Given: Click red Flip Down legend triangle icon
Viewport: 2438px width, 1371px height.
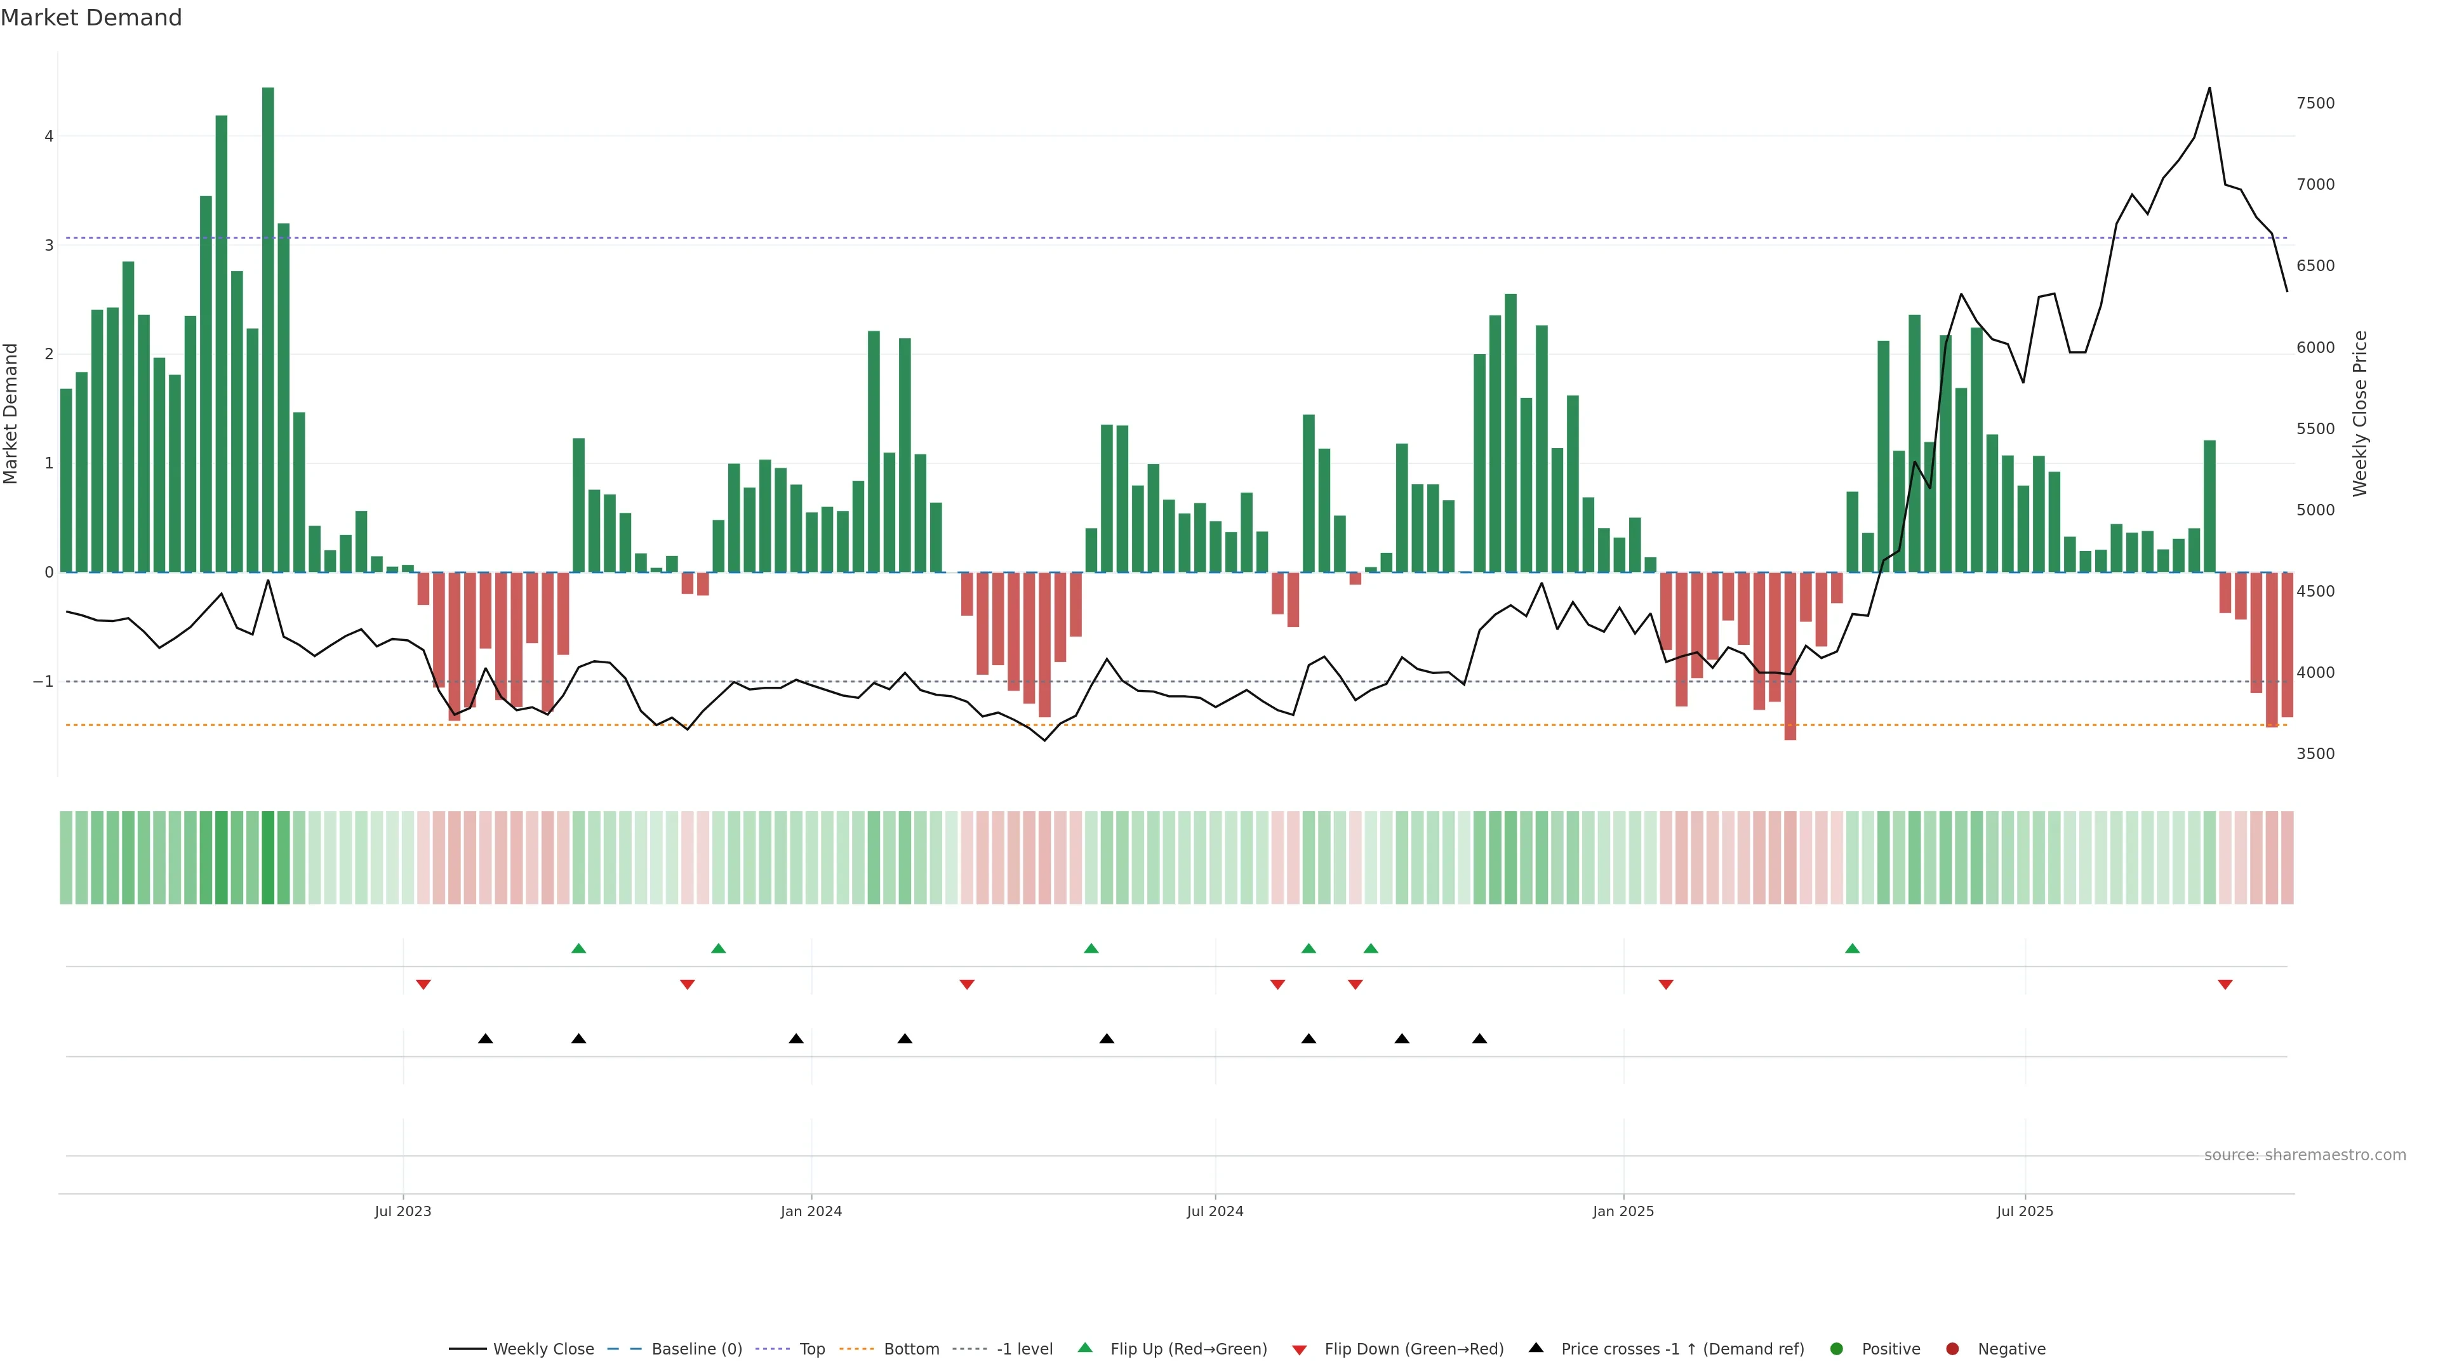Looking at the screenshot, I should [1300, 1350].
